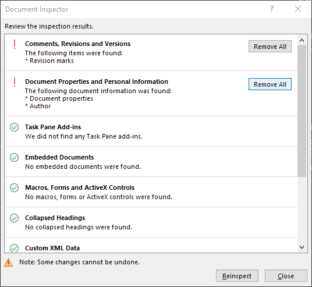This screenshot has width=312, height=287.
Task: Click the vertical scrollbar thumb
Action: point(302,111)
